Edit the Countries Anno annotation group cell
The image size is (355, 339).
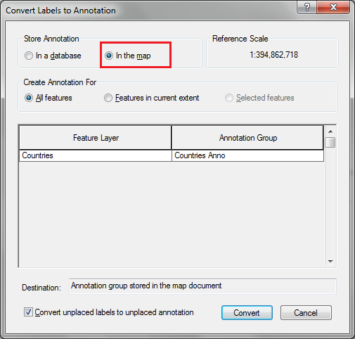(248, 155)
